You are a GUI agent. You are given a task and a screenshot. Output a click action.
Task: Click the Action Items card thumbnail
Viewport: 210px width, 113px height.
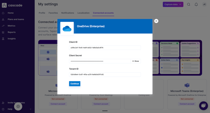pyautogui.click(x=170, y=66)
